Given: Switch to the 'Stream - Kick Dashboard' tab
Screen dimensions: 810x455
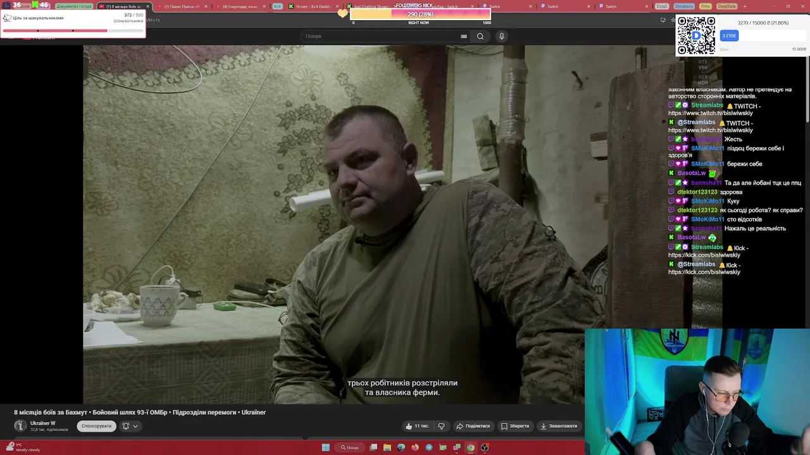Looking at the screenshot, I should point(313,6).
